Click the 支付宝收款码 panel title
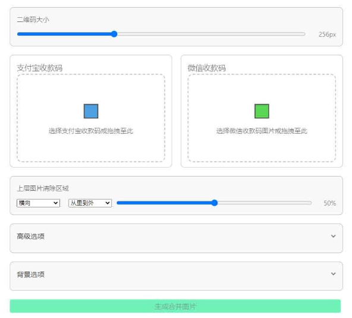Viewport: 352px width, 318px height. [x=40, y=68]
